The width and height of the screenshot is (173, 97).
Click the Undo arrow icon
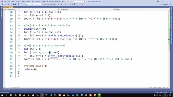click(x=18, y=4)
